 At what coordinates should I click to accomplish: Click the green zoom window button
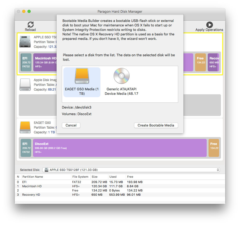click(29, 11)
